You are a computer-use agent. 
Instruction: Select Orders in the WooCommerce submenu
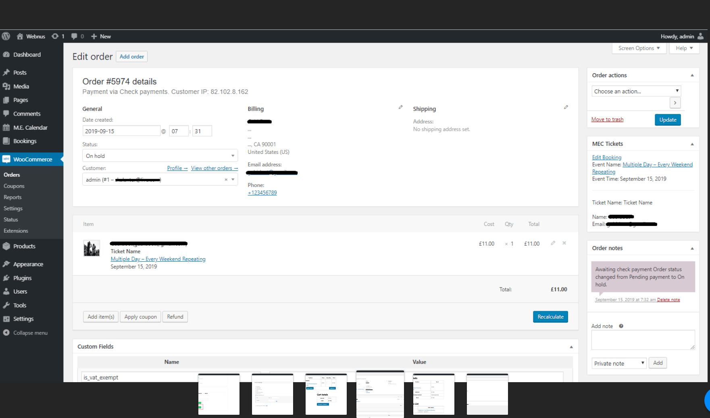pos(12,174)
